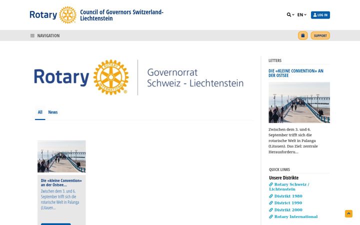This screenshot has width=360, height=225.
Task: Open news card title Die «kleine Convention» an der Ostsee
Action: (61, 182)
